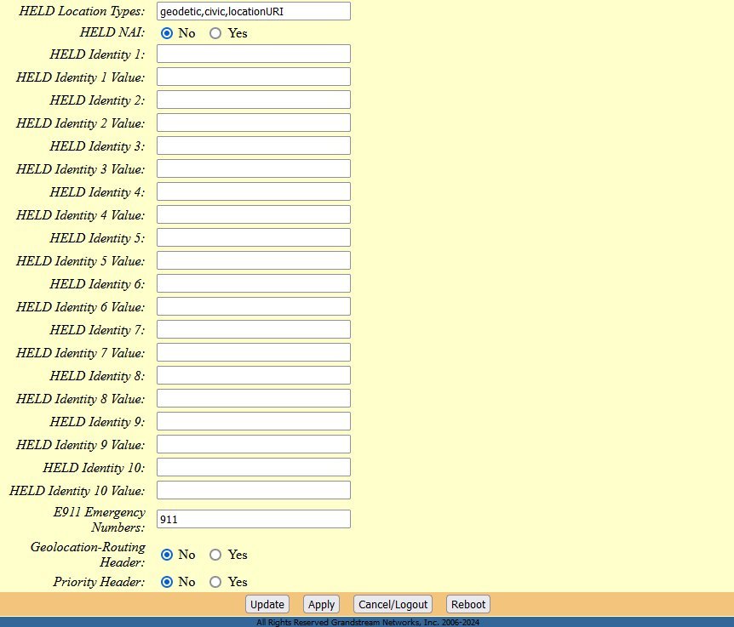734x627 pixels.
Task: Click the HELD Identity 9 Value input
Action: [254, 444]
